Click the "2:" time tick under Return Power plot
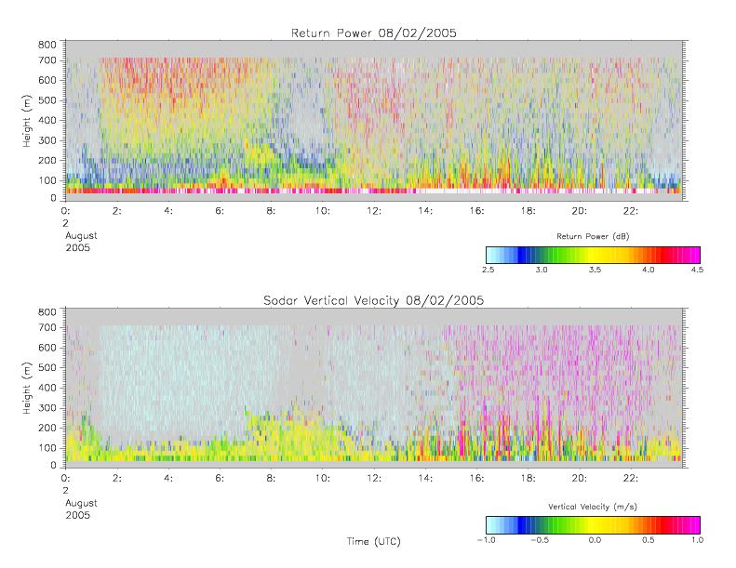 (x=117, y=211)
